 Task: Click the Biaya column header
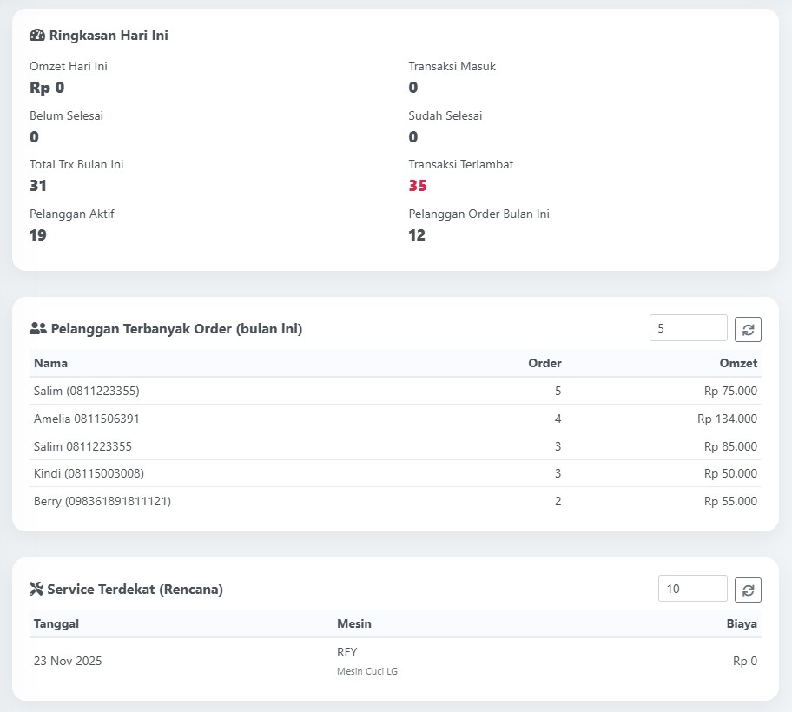[742, 623]
